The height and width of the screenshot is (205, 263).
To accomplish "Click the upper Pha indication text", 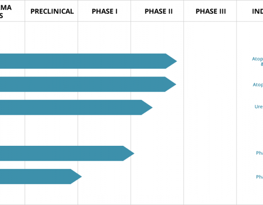I will 259,153.
